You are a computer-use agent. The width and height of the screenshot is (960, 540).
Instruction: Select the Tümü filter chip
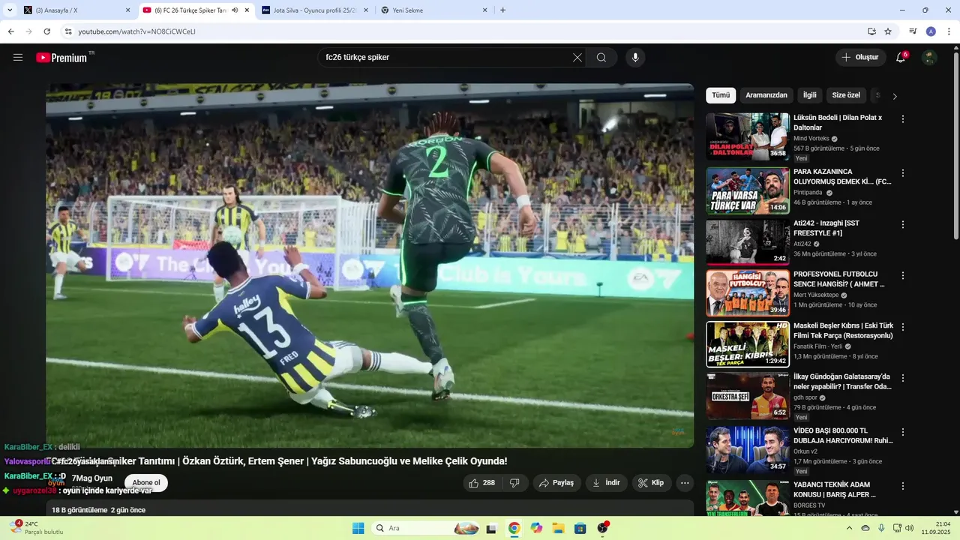[721, 95]
